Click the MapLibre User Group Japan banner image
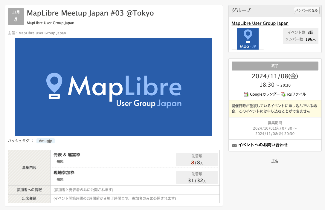This screenshot has width=325, height=210. pos(114,87)
